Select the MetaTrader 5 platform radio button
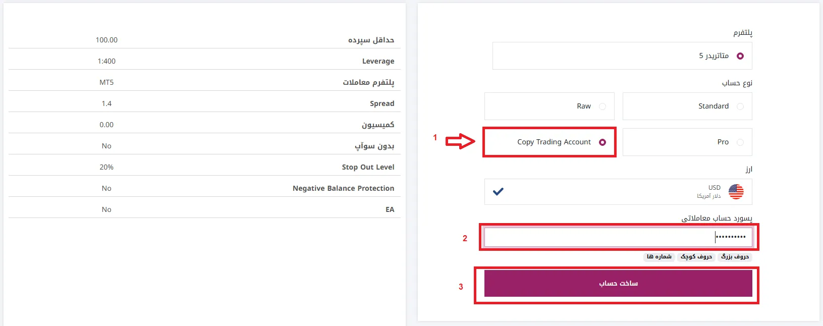Image resolution: width=823 pixels, height=326 pixels. click(x=740, y=56)
